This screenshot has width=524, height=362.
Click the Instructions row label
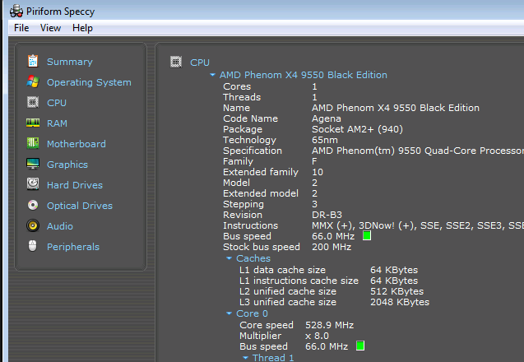[x=251, y=225]
